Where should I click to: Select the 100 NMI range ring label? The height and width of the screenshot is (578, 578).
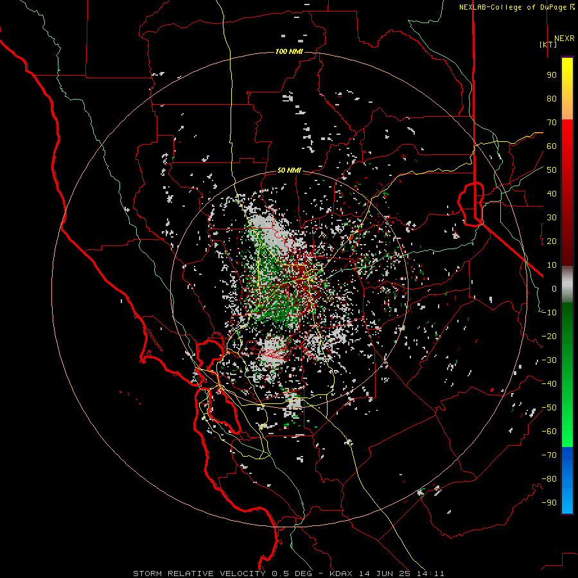[290, 51]
